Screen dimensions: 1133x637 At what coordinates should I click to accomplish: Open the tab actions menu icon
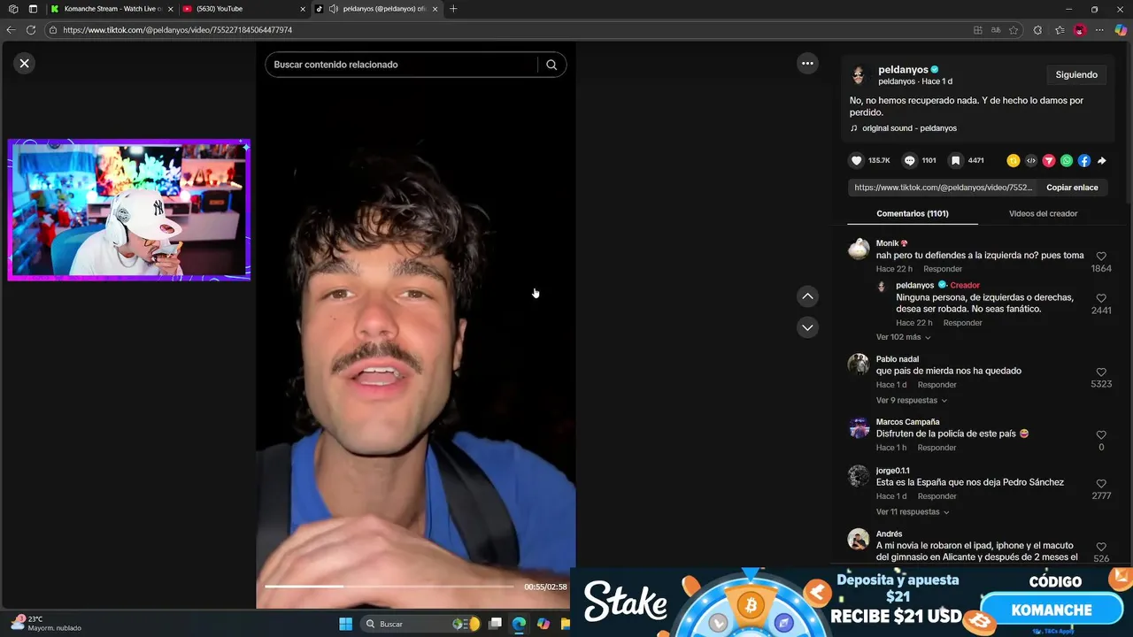coord(33,9)
